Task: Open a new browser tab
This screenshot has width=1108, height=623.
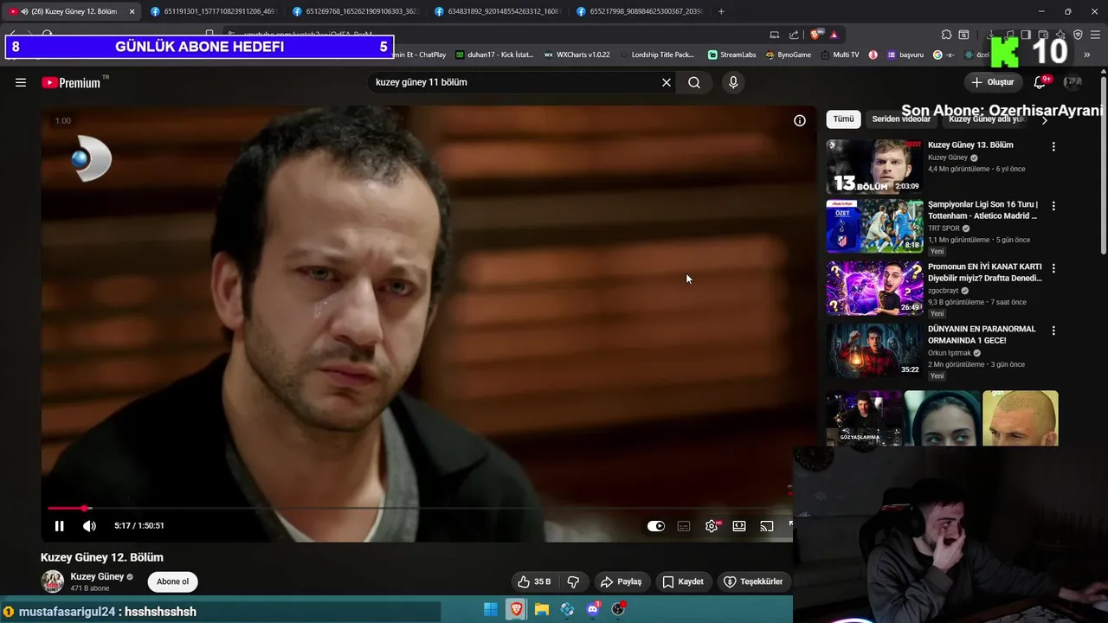Action: tap(721, 11)
